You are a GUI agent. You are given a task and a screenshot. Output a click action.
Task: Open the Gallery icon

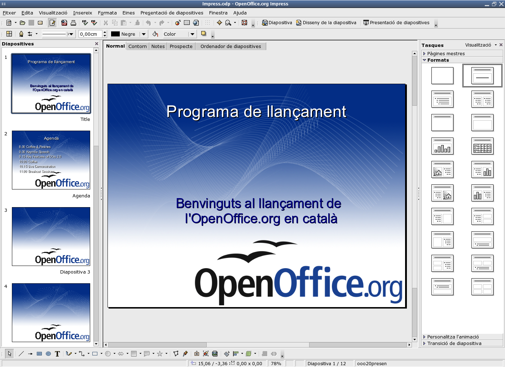(215, 354)
